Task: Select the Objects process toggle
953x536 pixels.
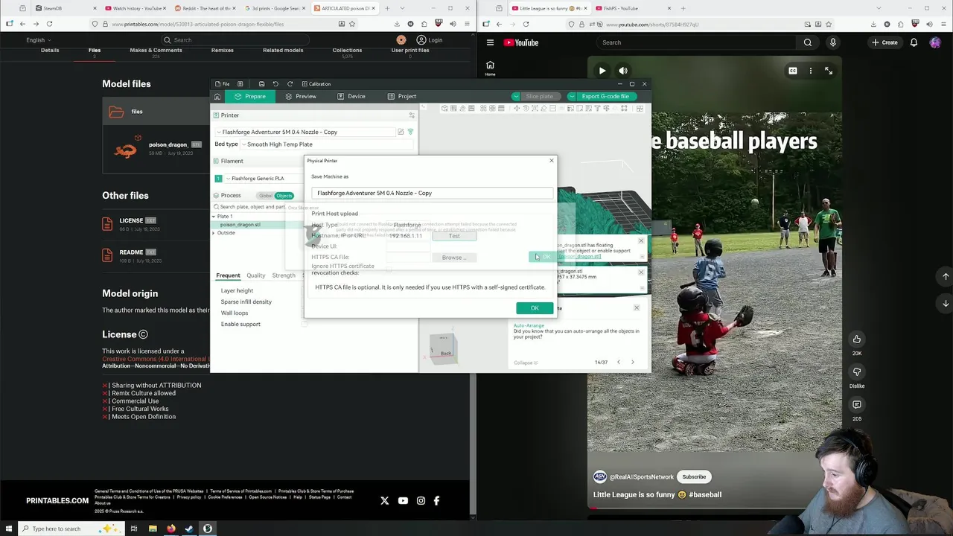Action: (284, 196)
